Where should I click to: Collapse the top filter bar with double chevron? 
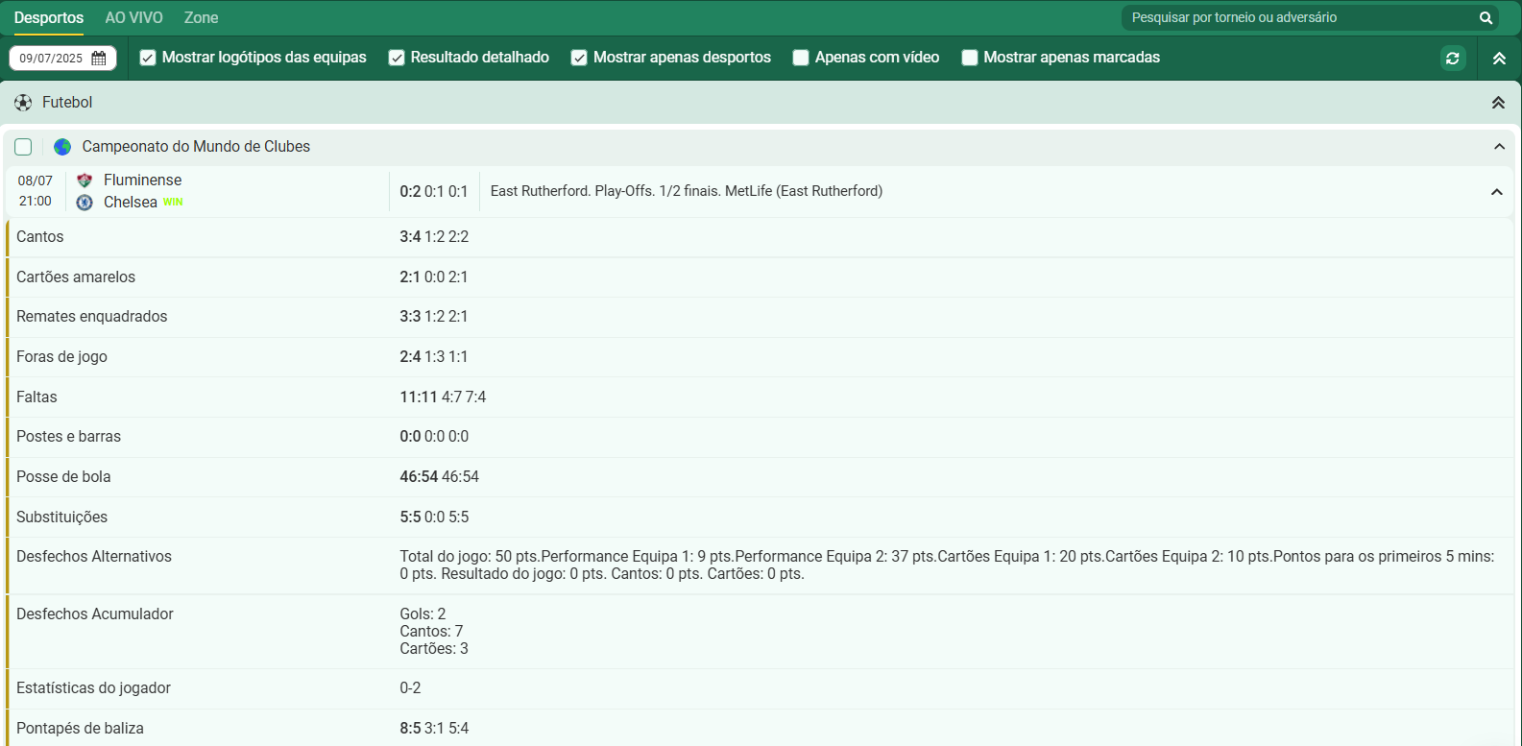pos(1499,59)
